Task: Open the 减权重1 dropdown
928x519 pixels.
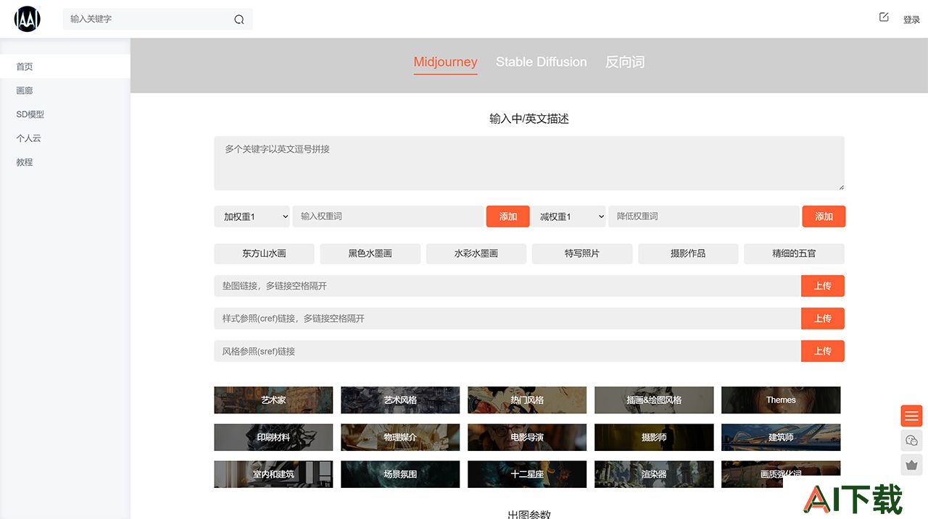Action: (568, 216)
